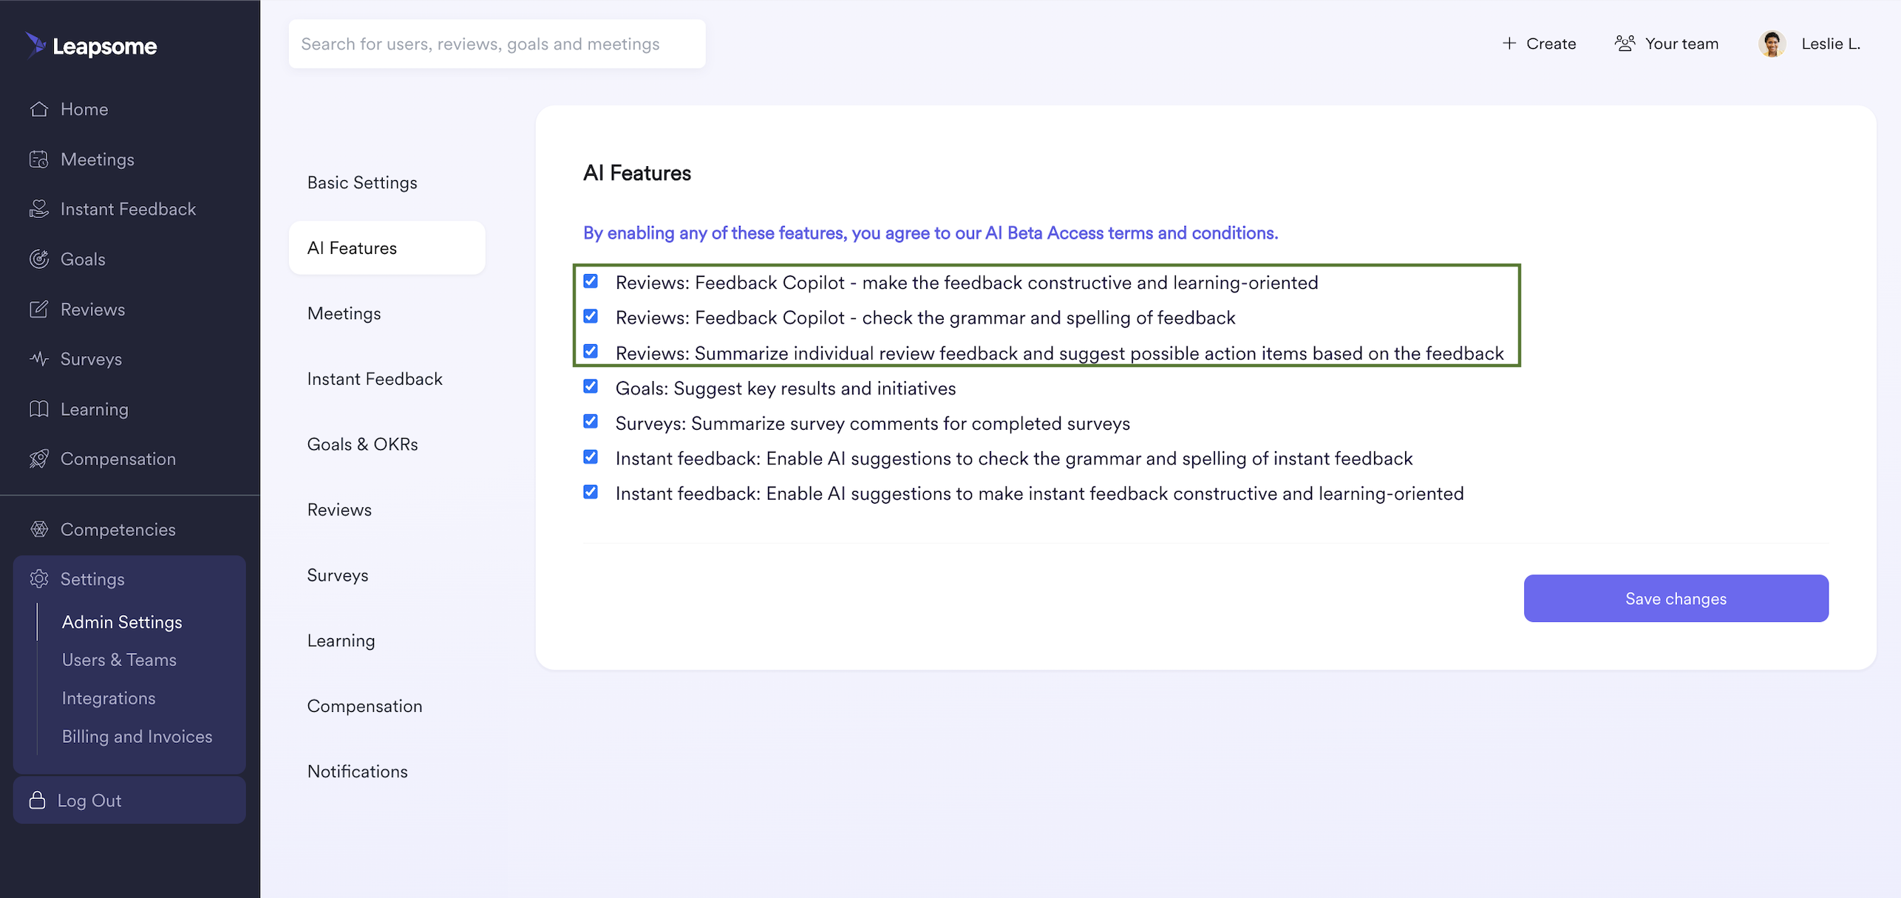Click the Compensation rocket icon

pos(39,459)
